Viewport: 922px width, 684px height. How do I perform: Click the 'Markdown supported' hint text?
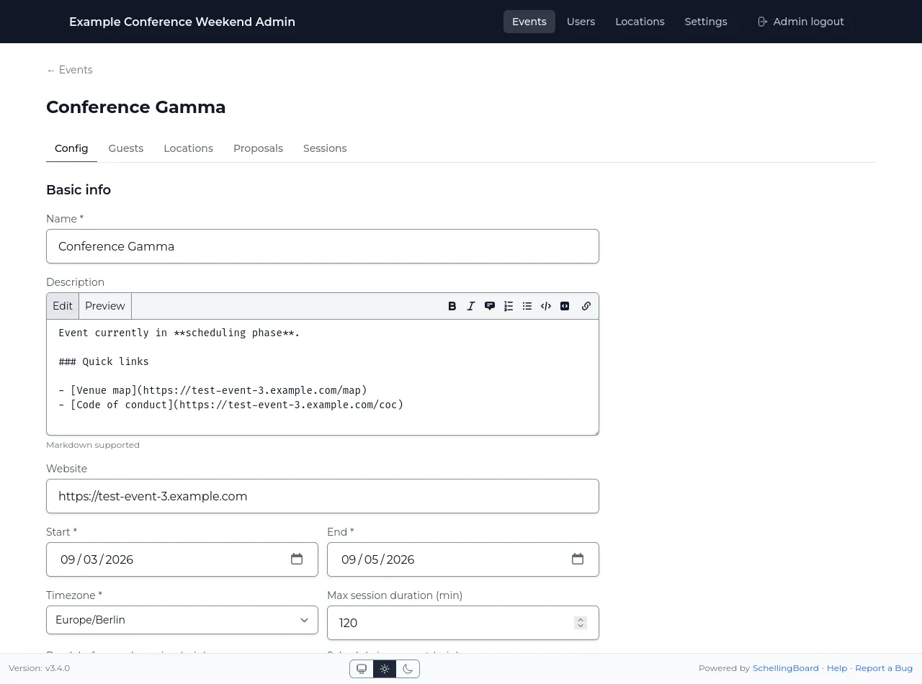[x=93, y=445]
